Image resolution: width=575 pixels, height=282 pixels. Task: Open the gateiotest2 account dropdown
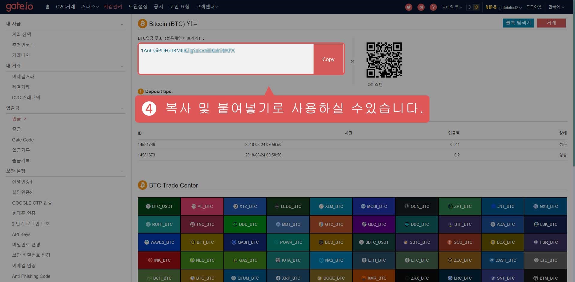point(511,7)
